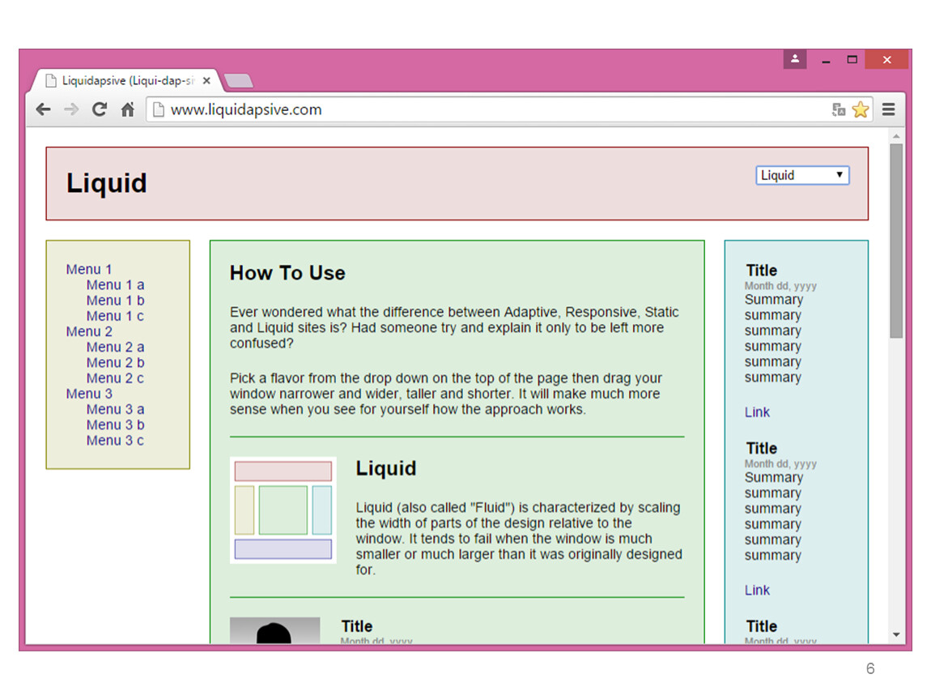Navigate to Menu 3 c
The image size is (931, 700).
pyautogui.click(x=115, y=441)
